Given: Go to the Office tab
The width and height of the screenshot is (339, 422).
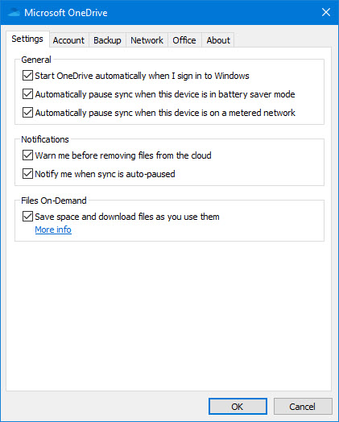Looking at the screenshot, I should point(184,40).
